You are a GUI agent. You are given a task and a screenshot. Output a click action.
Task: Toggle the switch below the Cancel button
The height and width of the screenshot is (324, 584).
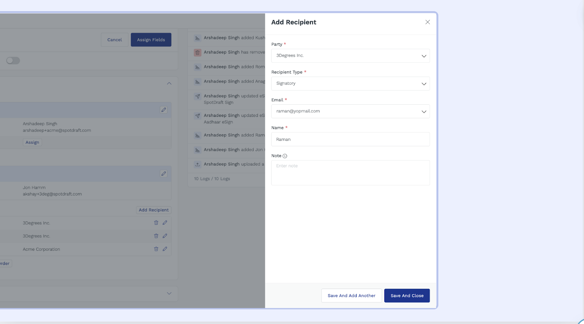[13, 61]
